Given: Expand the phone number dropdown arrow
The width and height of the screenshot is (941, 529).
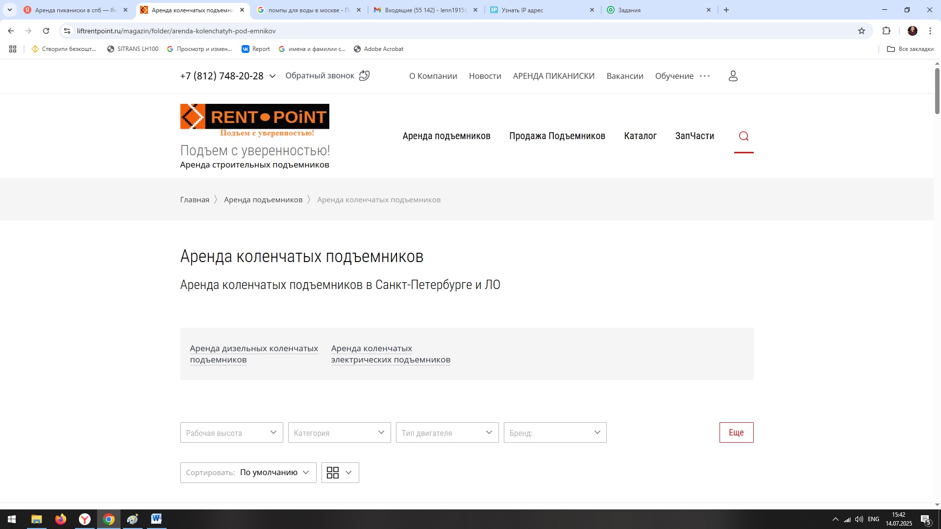Looking at the screenshot, I should point(272,76).
